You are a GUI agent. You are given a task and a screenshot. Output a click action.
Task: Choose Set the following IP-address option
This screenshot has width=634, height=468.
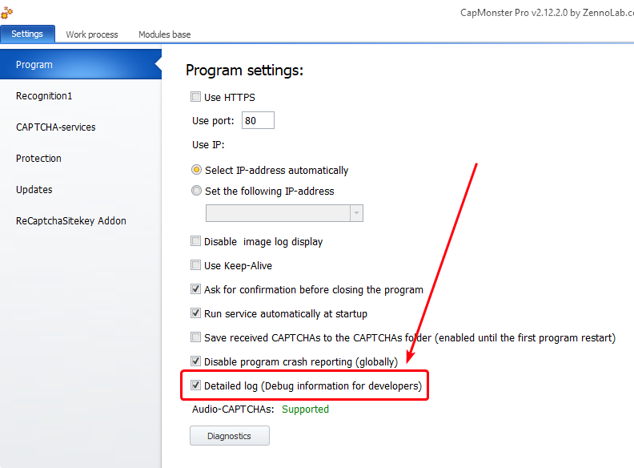197,192
